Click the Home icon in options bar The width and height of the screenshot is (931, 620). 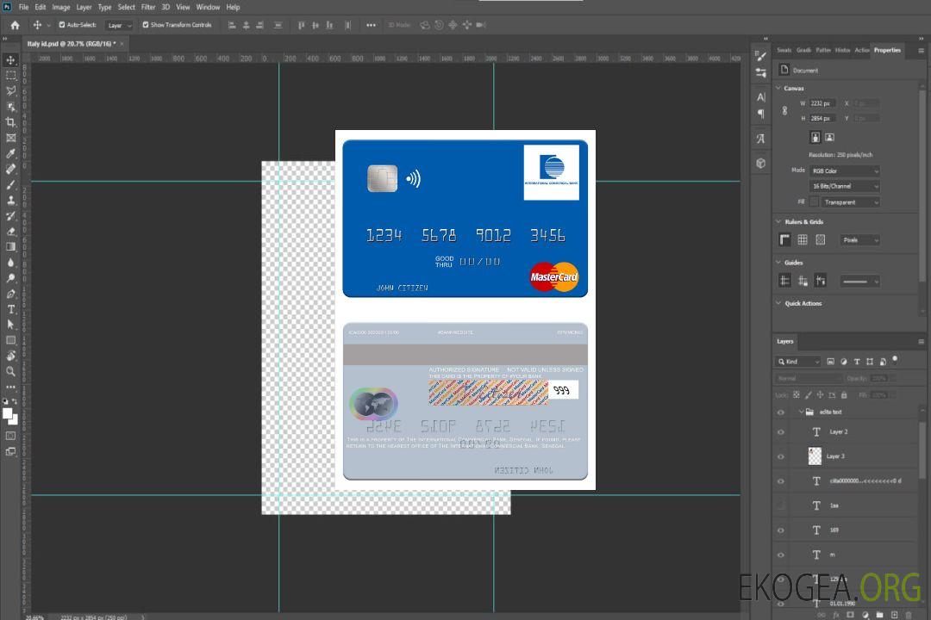[15, 25]
